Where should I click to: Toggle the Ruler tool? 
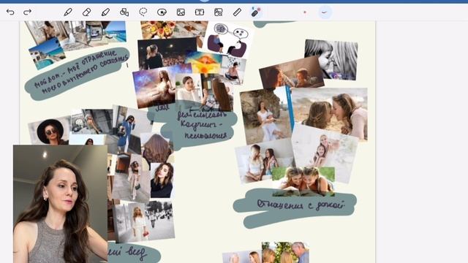click(x=237, y=12)
